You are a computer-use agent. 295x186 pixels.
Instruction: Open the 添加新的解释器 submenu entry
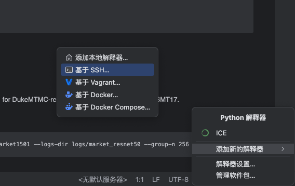click(243, 149)
